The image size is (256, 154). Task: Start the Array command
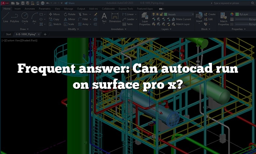(x=83, y=24)
